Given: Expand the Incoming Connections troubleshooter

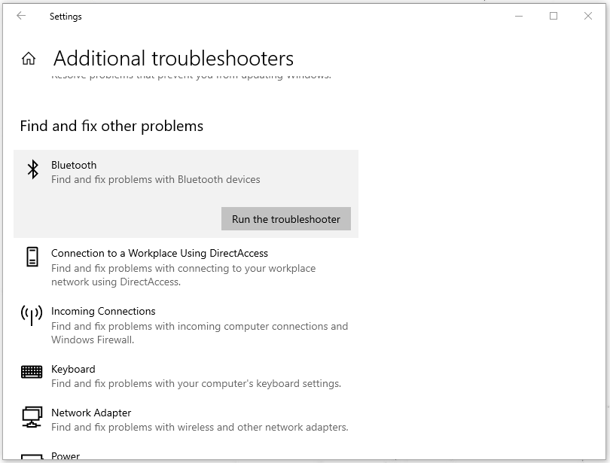Looking at the screenshot, I should [103, 311].
